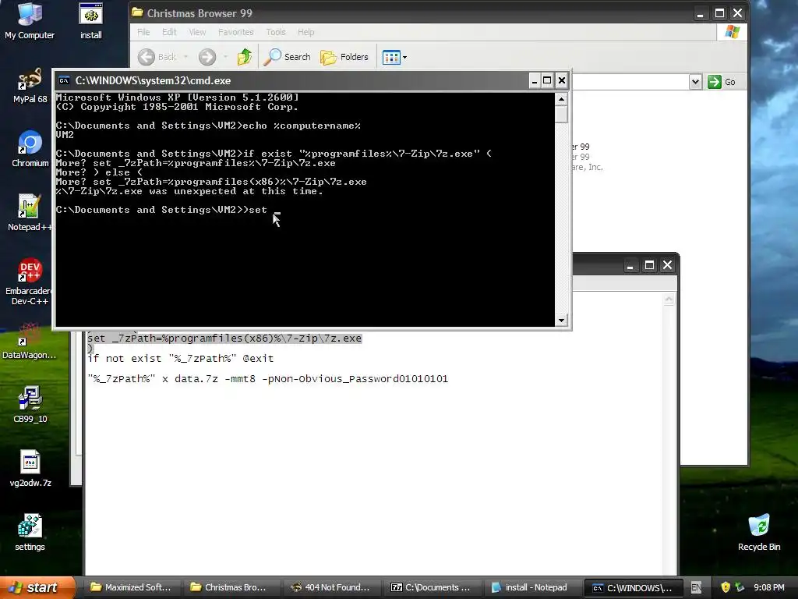Open My Computer desktop icon
This screenshot has height=599, width=798.
tap(30, 21)
